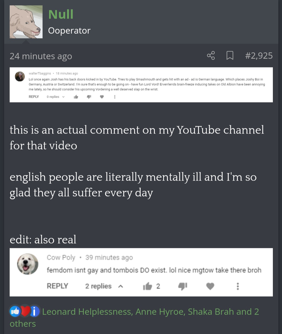Click Null's dog avatar image
This screenshot has height=334, width=282.
26,22
